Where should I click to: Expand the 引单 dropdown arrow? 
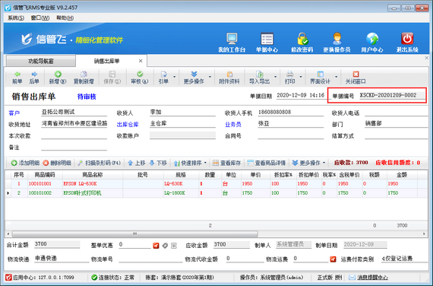pyautogui.click(x=174, y=77)
